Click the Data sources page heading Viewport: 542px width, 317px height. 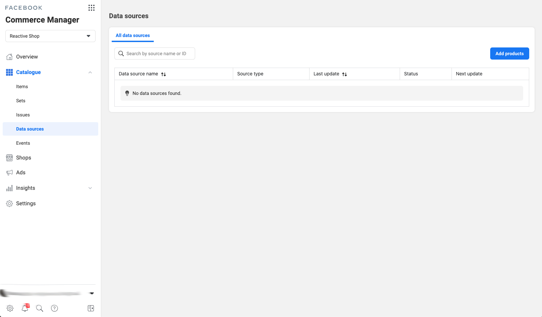[x=129, y=16]
